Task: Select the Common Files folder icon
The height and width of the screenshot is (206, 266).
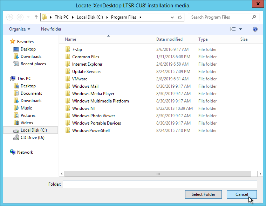Action: point(68,57)
